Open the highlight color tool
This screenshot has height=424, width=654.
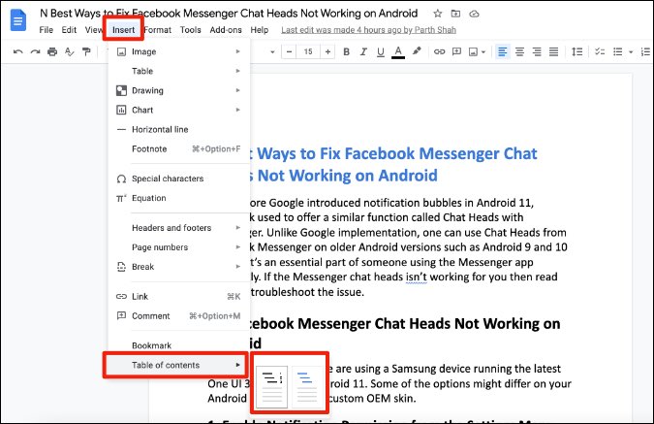click(x=417, y=51)
